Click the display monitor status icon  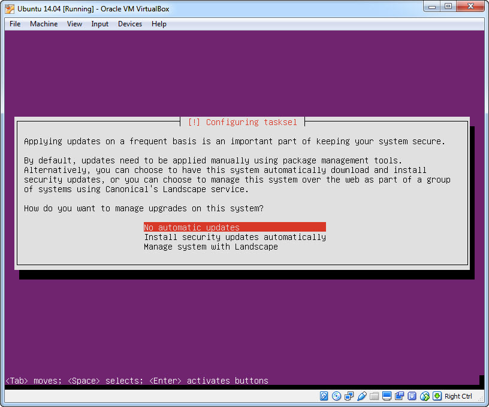click(x=387, y=396)
